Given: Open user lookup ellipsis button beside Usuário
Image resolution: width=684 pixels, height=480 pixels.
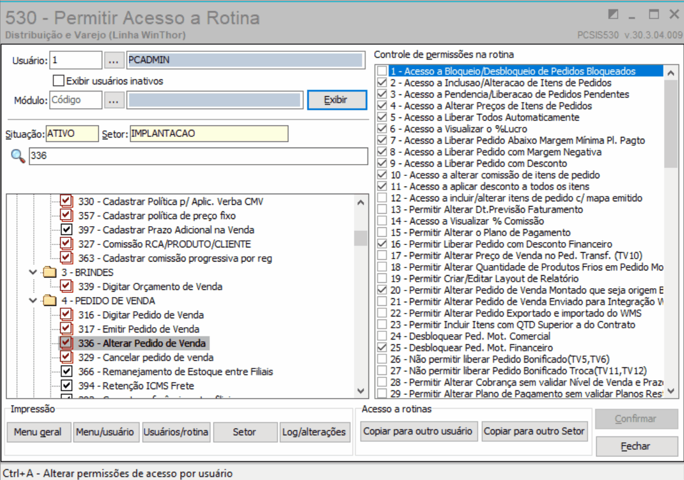Looking at the screenshot, I should [113, 60].
